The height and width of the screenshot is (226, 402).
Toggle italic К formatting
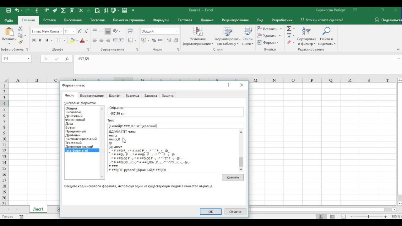[40, 40]
